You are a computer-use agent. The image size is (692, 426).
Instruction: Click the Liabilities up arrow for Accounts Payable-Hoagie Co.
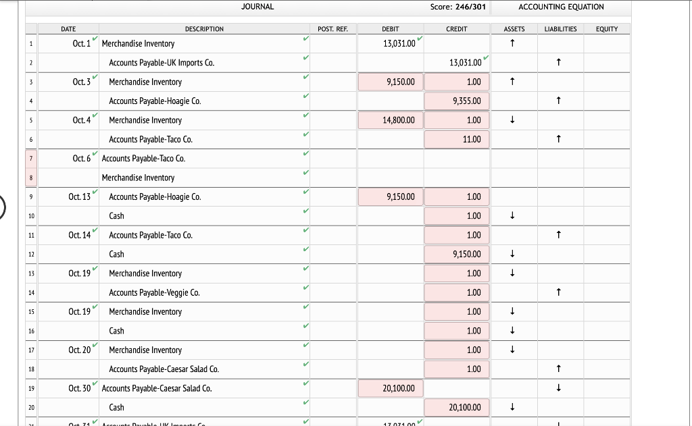pyautogui.click(x=558, y=101)
